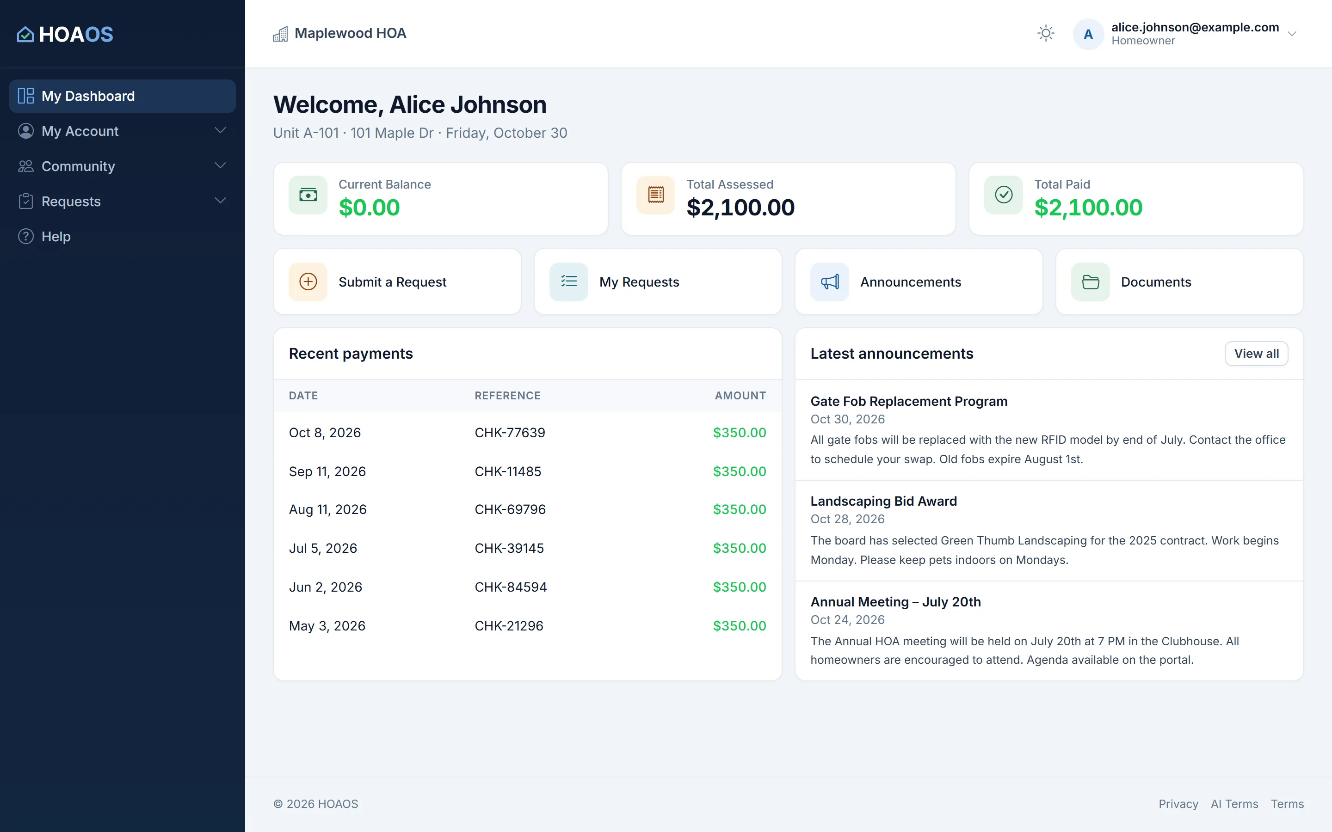
Task: Open Annual Meeting – July 20th announcement
Action: [x=896, y=602]
